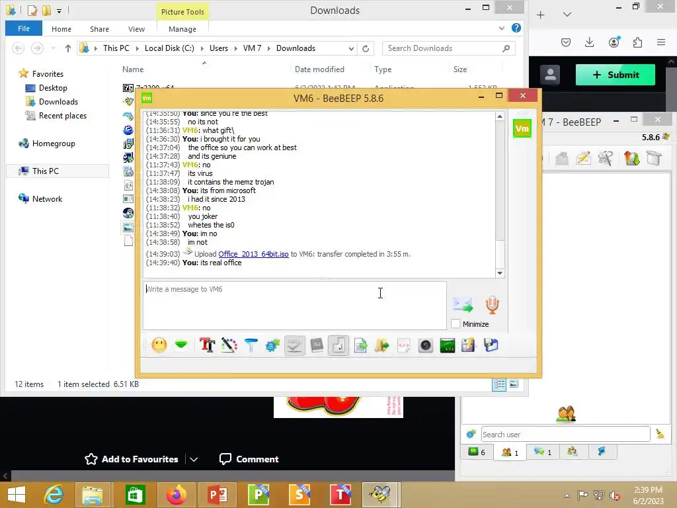This screenshot has height=508, width=677.
Task: Click the pencil envelope compose icon in BeeBEEP
Action: click(x=583, y=159)
